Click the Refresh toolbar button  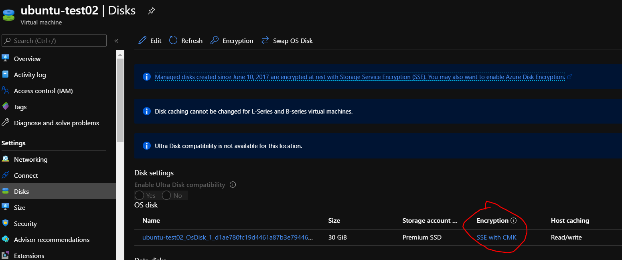click(x=186, y=41)
